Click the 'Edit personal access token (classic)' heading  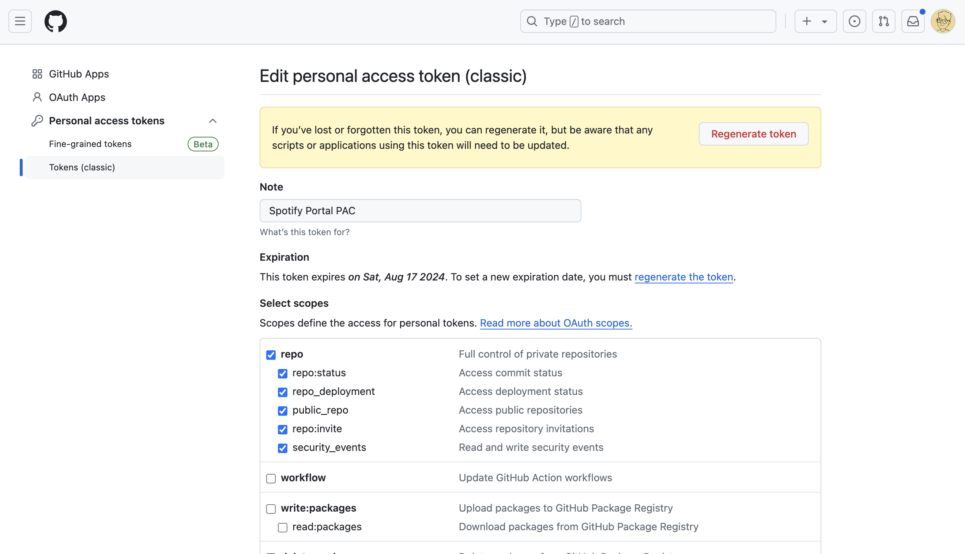click(393, 76)
